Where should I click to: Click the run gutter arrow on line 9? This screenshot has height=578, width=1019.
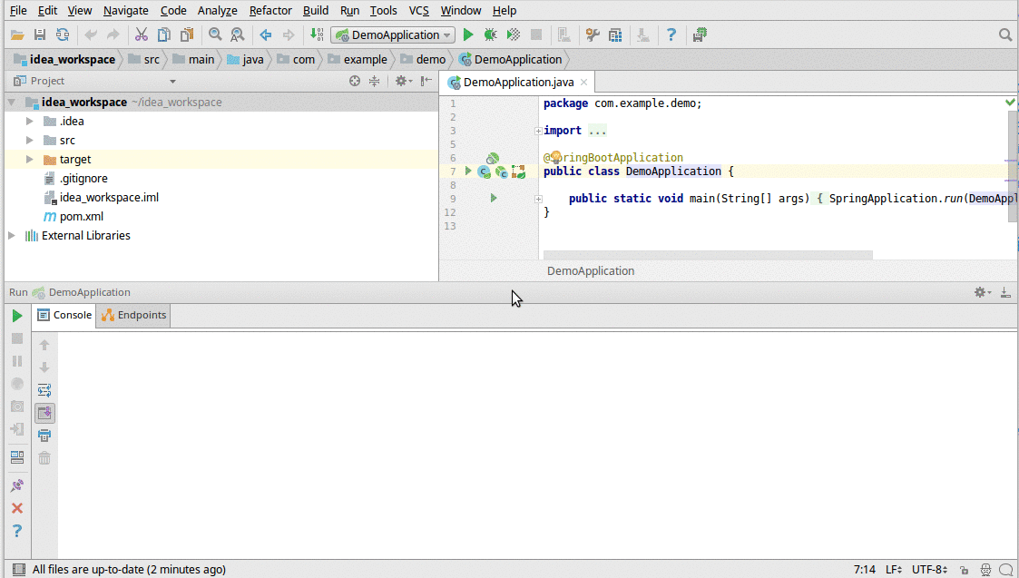pos(494,199)
